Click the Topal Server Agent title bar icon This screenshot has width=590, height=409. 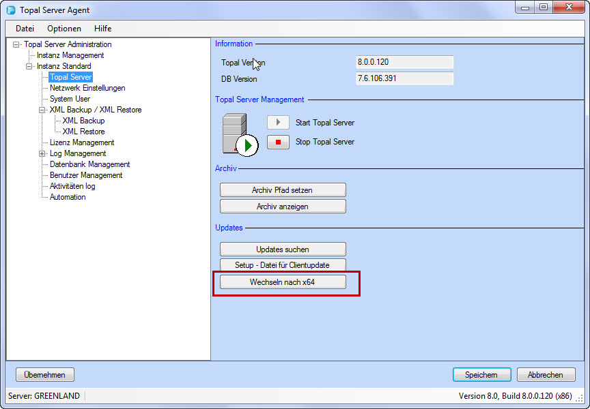pyautogui.click(x=11, y=10)
